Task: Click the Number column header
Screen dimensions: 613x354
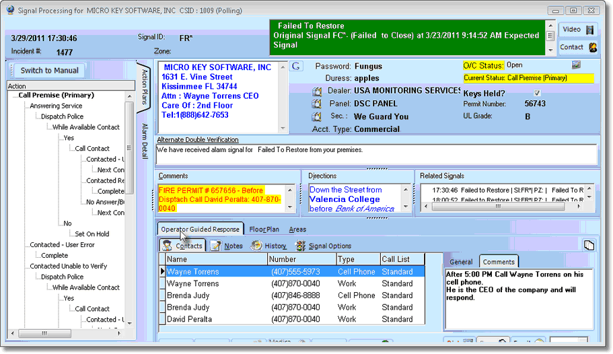Action: [x=302, y=259]
